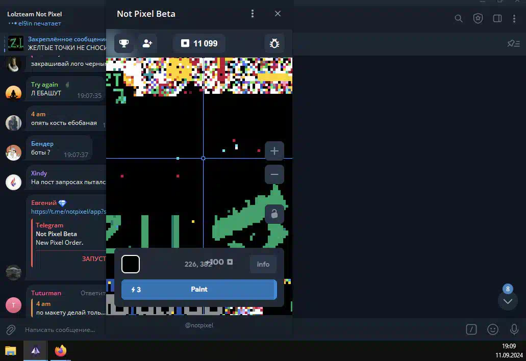This screenshot has width=526, height=361.
Task: Open the pinned message banner
Action: [x=55, y=43]
